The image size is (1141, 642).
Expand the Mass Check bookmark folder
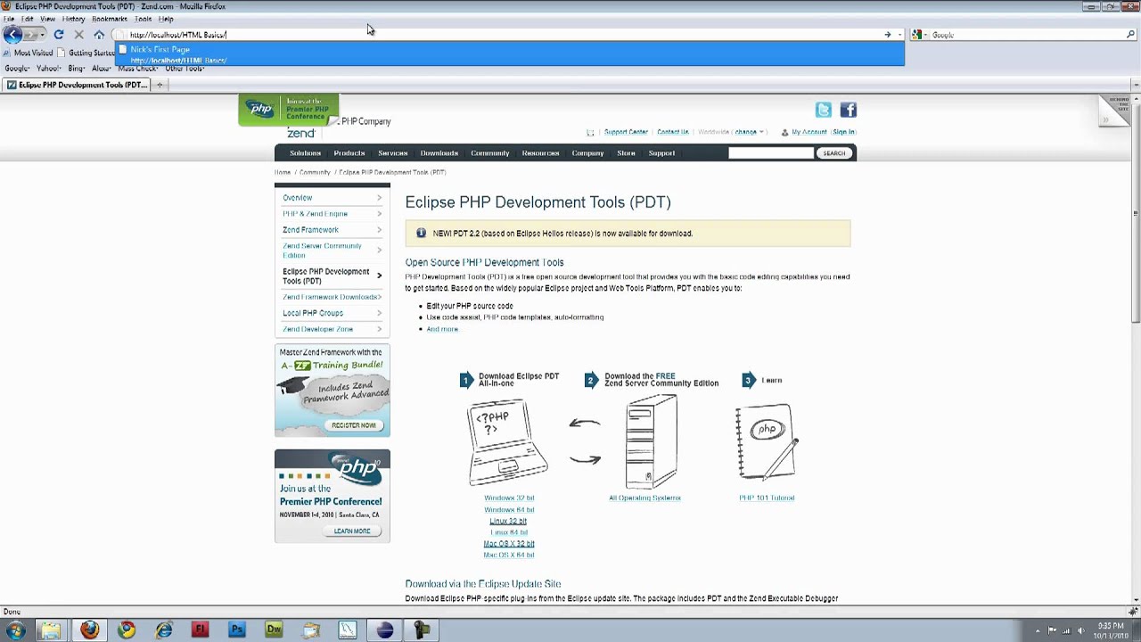139,69
